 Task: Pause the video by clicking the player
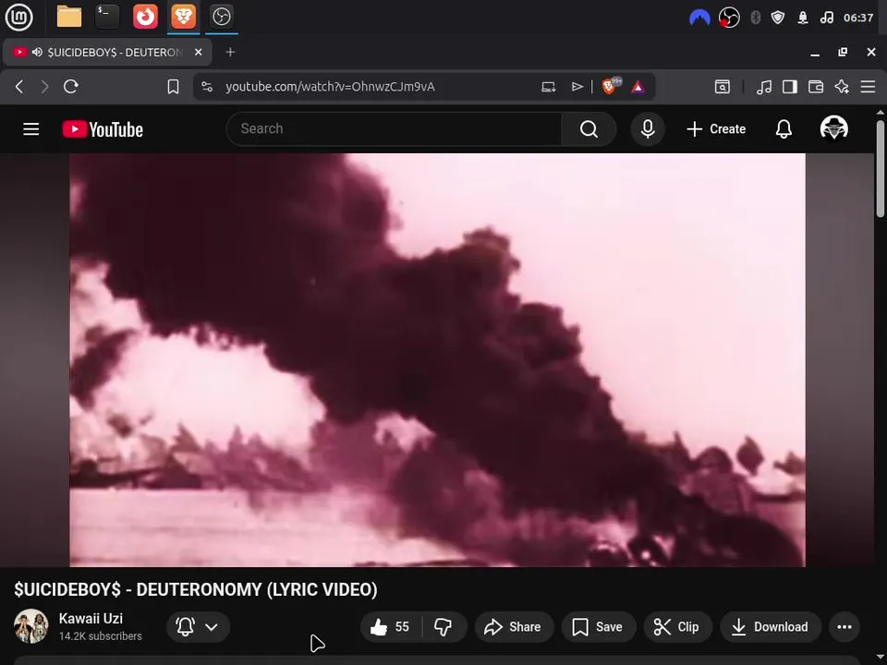pyautogui.click(x=437, y=359)
